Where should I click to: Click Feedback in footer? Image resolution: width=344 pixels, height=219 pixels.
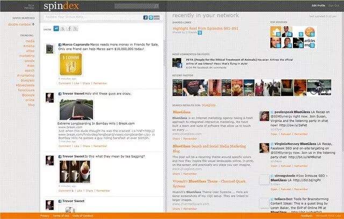click(306, 216)
